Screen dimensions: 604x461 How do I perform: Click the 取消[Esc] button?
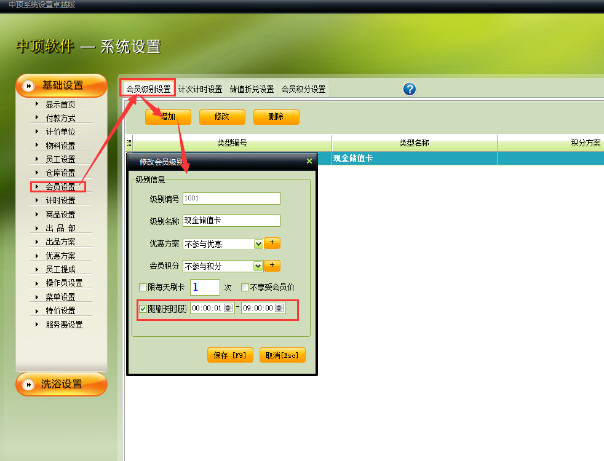(282, 355)
